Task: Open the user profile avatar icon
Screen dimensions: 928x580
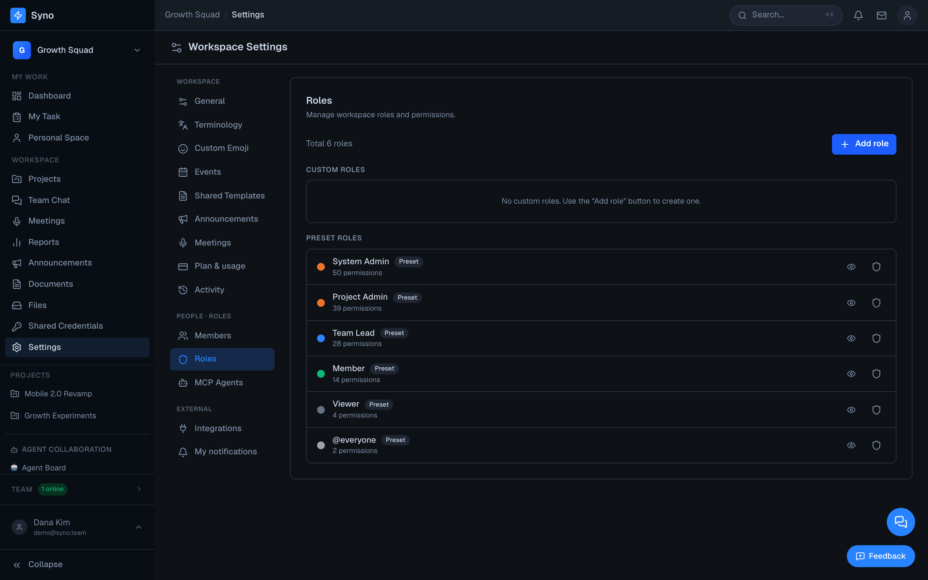Action: 907,15
